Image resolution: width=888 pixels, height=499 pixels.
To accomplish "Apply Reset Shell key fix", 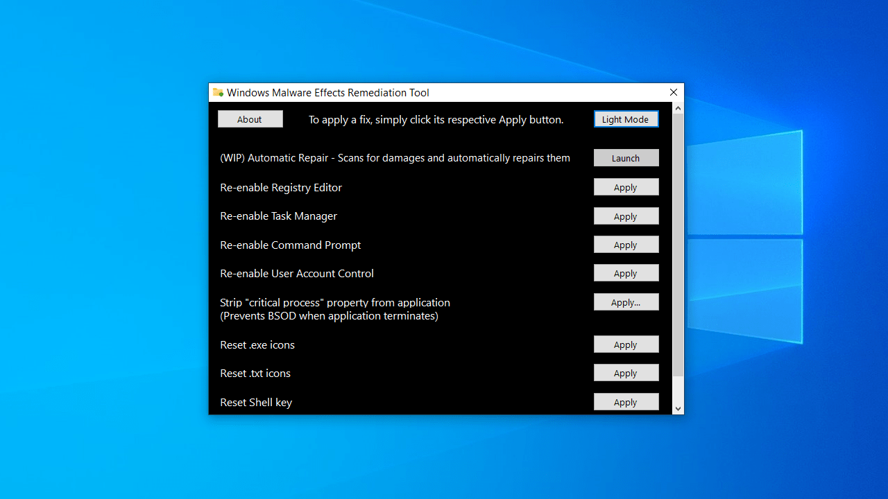I will click(626, 402).
